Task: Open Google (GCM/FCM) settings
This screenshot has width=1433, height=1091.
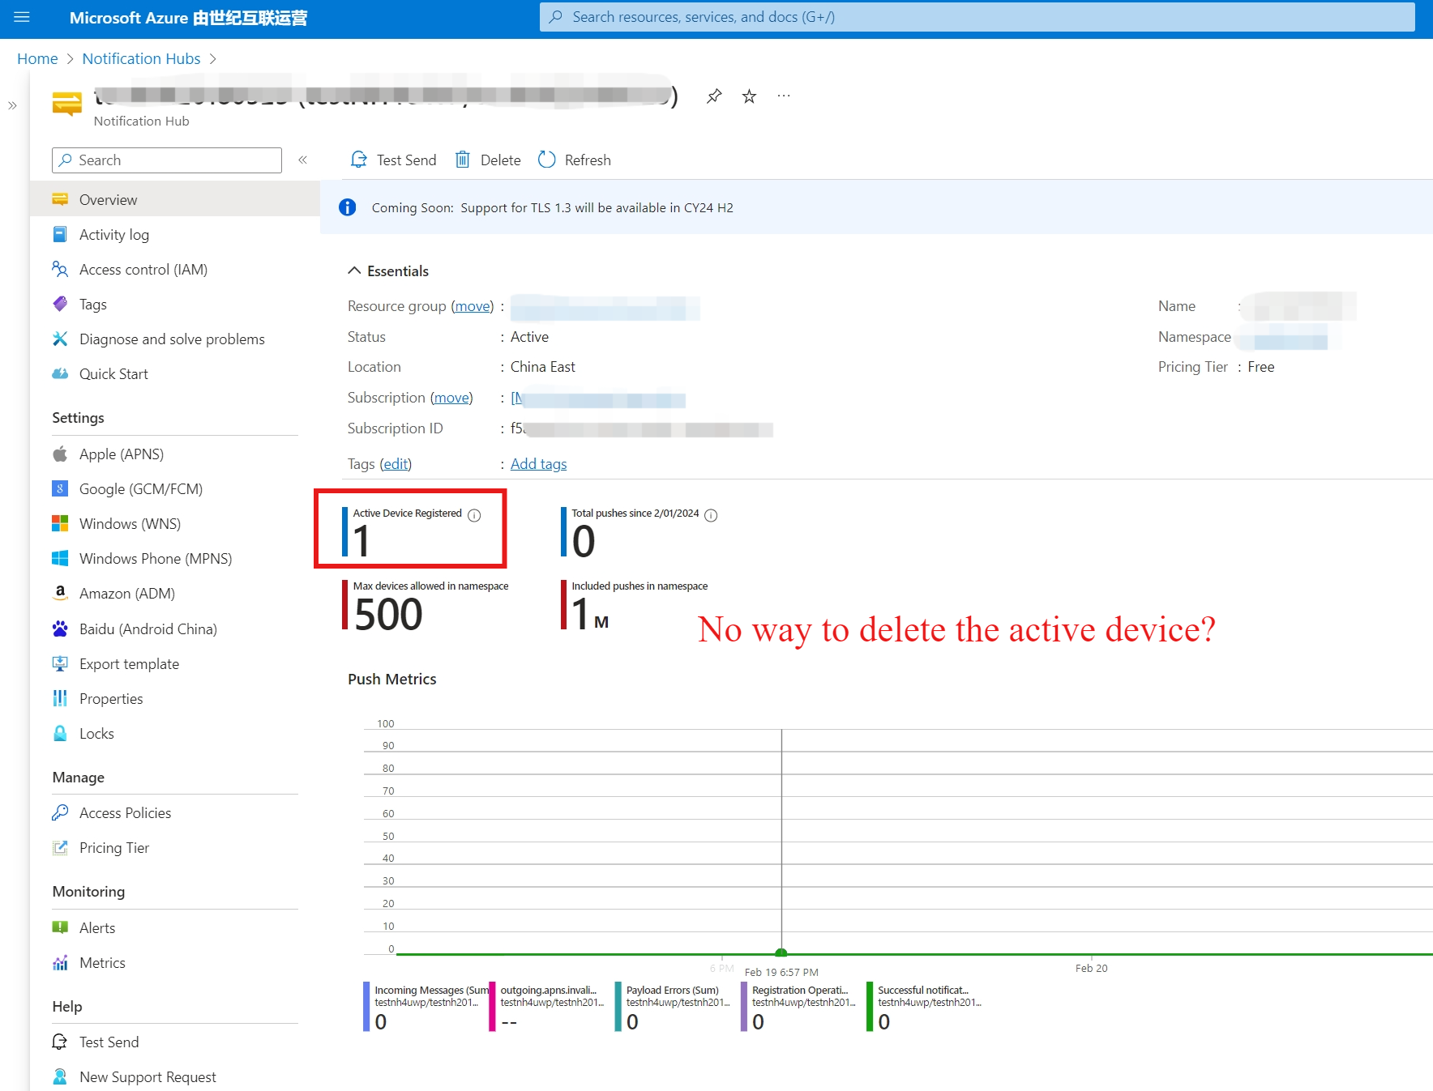Action: pos(140,489)
